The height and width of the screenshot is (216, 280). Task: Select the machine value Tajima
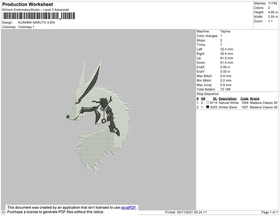(x=225, y=31)
